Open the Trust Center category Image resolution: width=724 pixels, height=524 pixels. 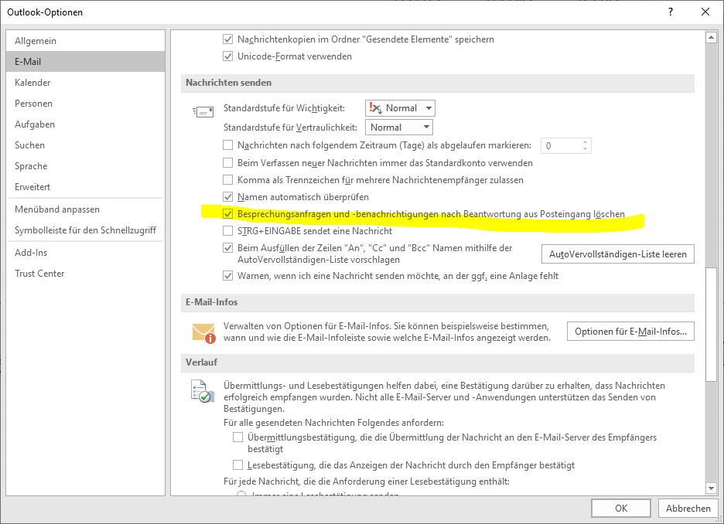pyautogui.click(x=85, y=273)
